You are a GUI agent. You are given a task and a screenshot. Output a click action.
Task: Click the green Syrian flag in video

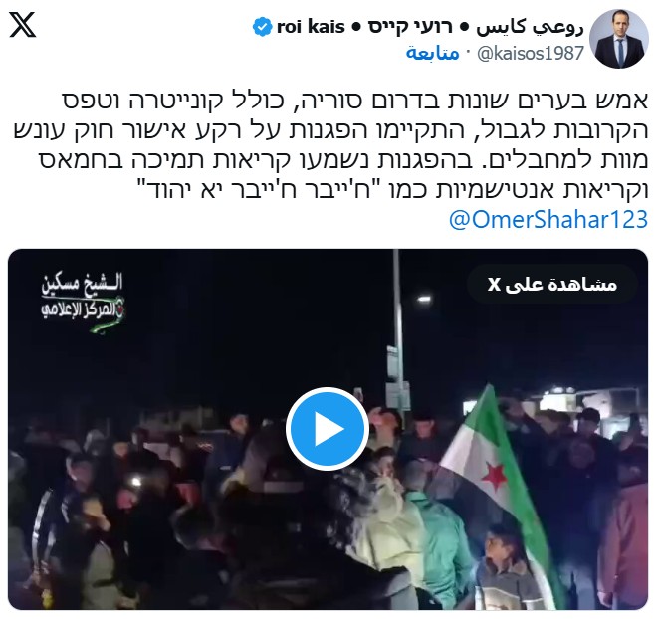tap(502, 483)
